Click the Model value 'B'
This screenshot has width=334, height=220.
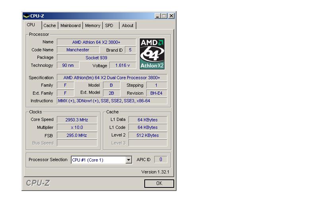111,85
